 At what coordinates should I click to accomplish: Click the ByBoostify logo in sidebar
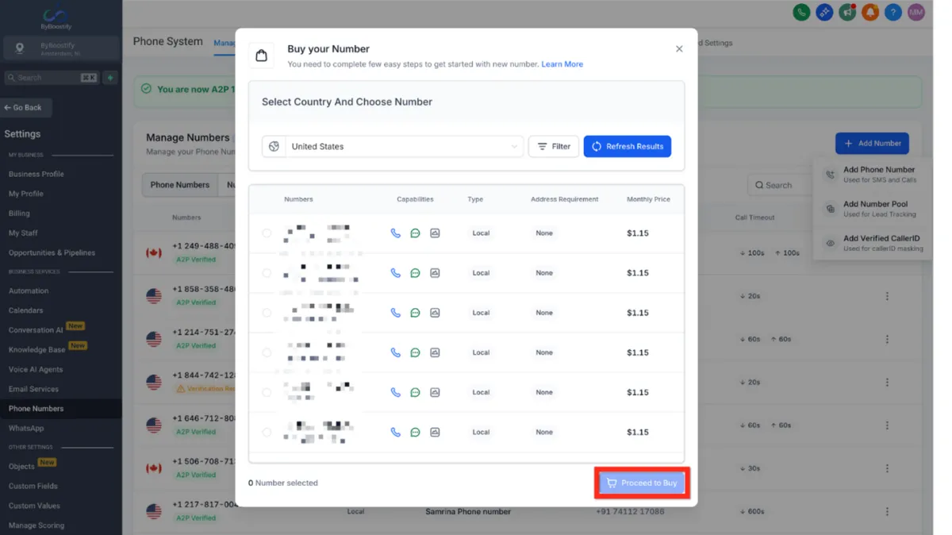(56, 19)
